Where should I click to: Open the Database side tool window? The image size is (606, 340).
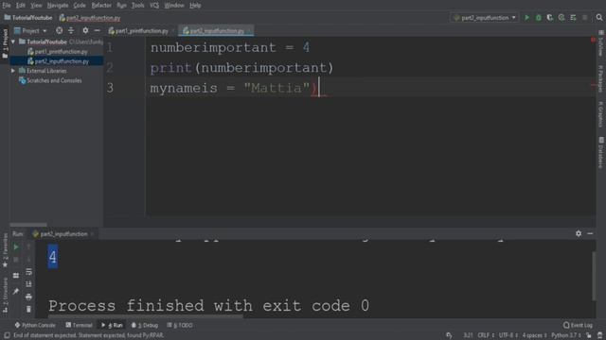pyautogui.click(x=601, y=152)
